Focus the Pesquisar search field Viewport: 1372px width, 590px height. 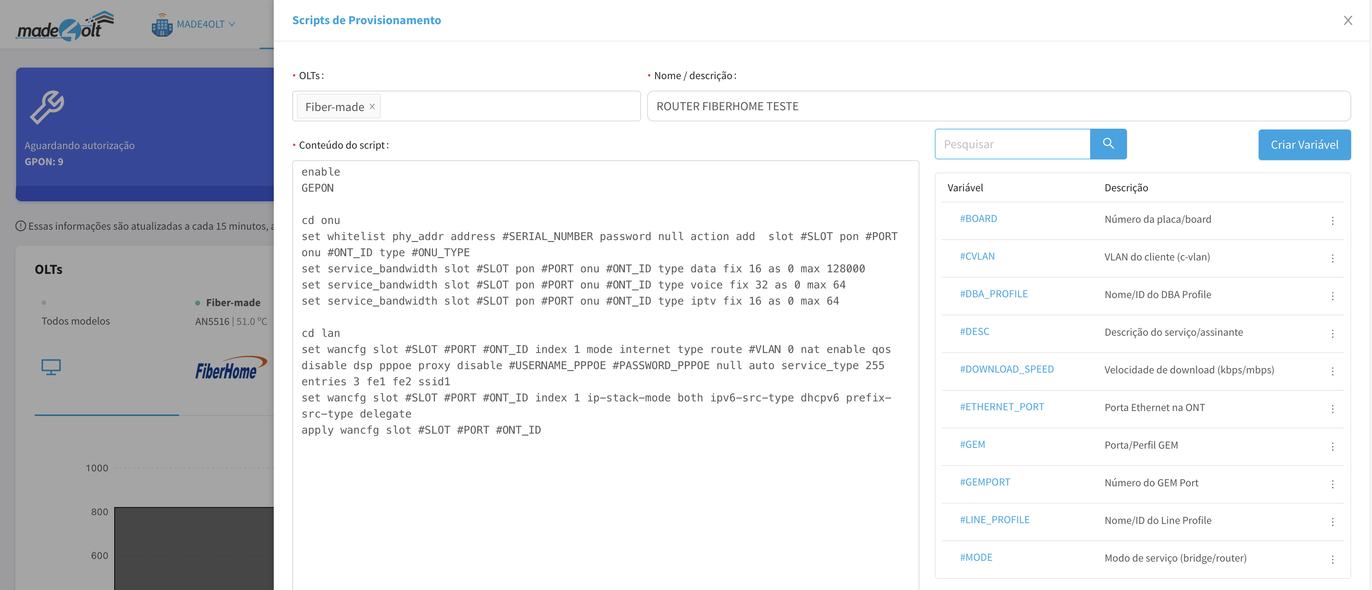pos(1012,144)
